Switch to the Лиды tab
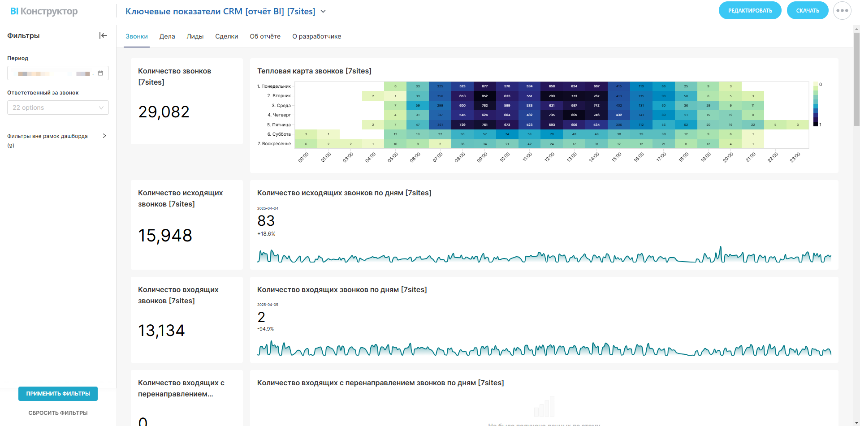The width and height of the screenshot is (860, 426). [195, 36]
